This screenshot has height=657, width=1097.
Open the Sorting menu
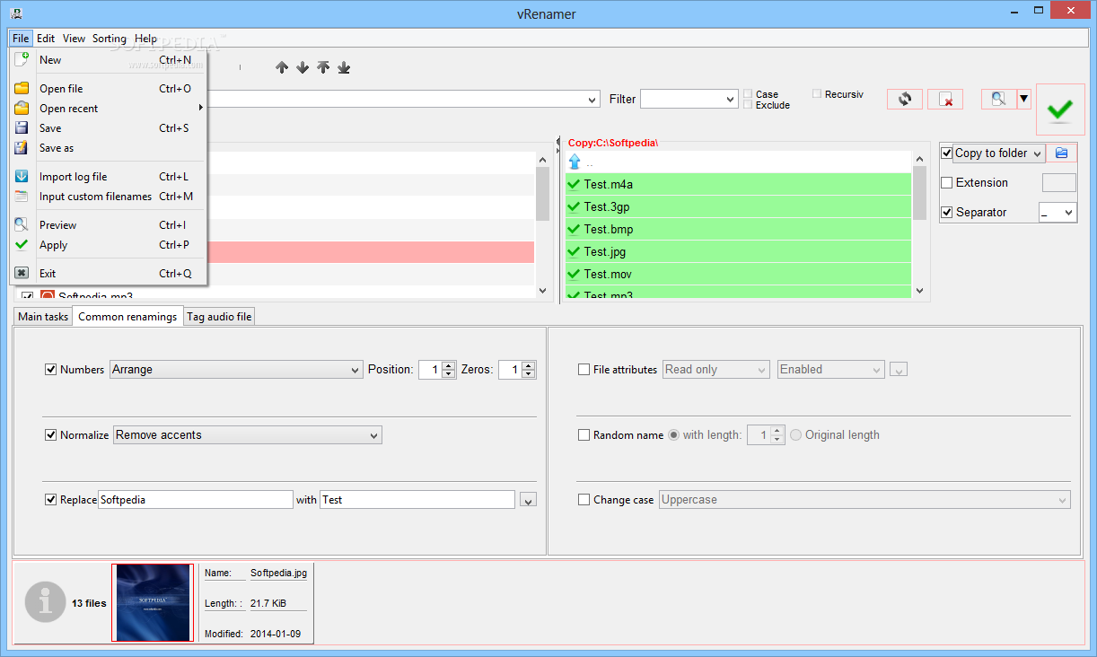[x=110, y=39]
